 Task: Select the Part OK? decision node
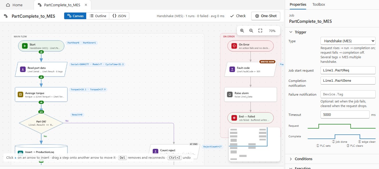[x=41, y=123]
